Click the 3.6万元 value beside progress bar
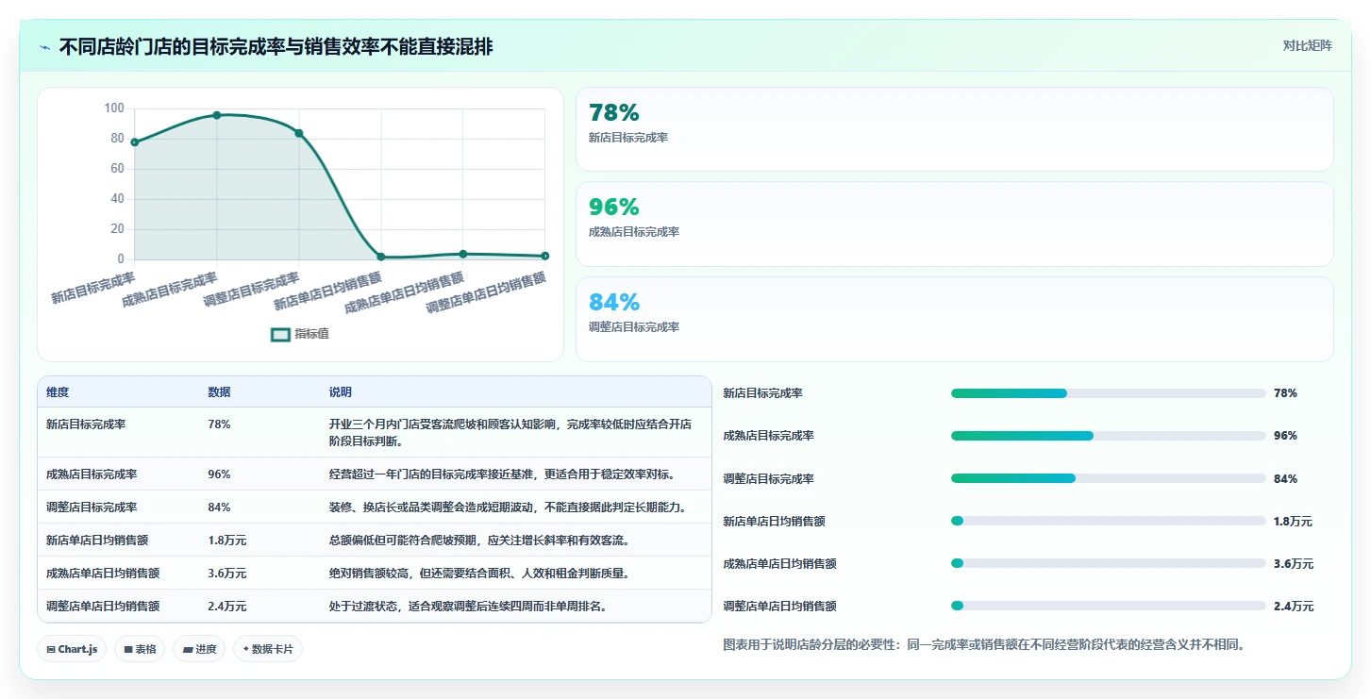This screenshot has width=1371, height=699. [x=1293, y=564]
